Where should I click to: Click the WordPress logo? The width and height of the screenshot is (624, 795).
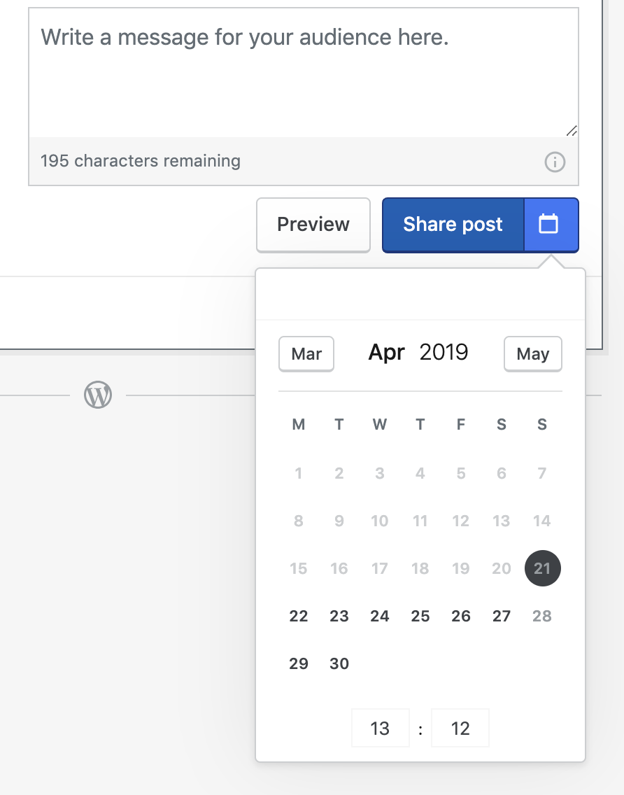click(x=97, y=394)
